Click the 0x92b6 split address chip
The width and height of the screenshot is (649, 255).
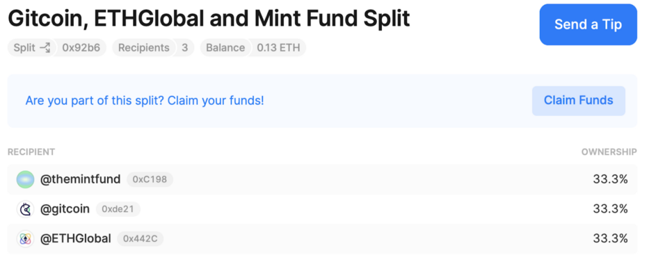[81, 48]
